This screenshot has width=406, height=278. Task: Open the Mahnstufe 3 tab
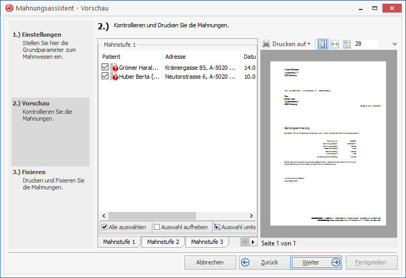[207, 242]
